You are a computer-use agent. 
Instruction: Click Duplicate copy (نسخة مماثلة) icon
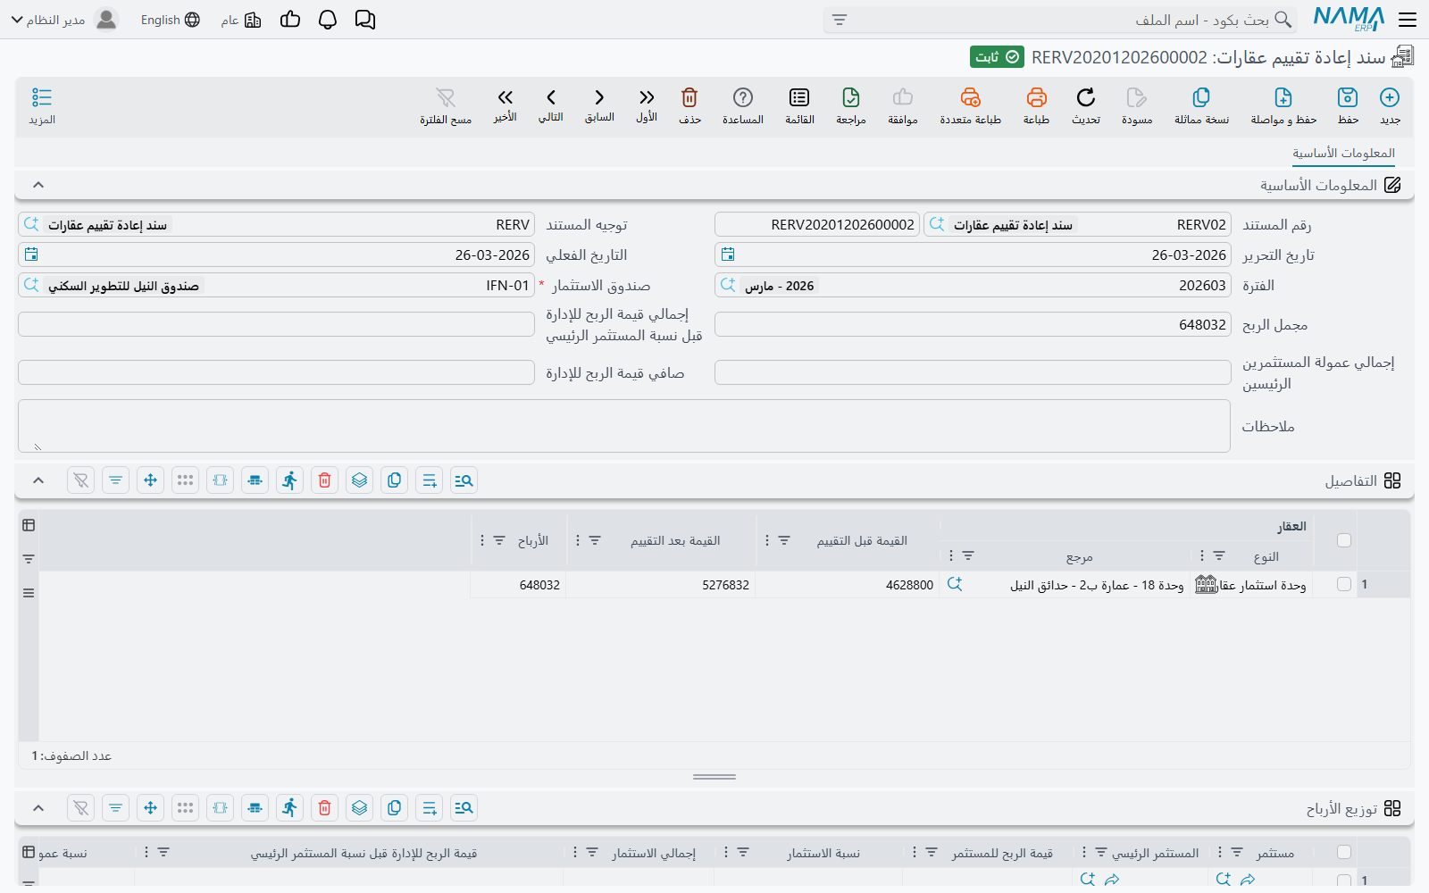pyautogui.click(x=1201, y=97)
